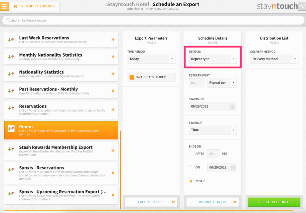Image resolution: width=306 pixels, height=213 pixels.
Task: Open the Starts At Time dropdown
Action: [213, 130]
